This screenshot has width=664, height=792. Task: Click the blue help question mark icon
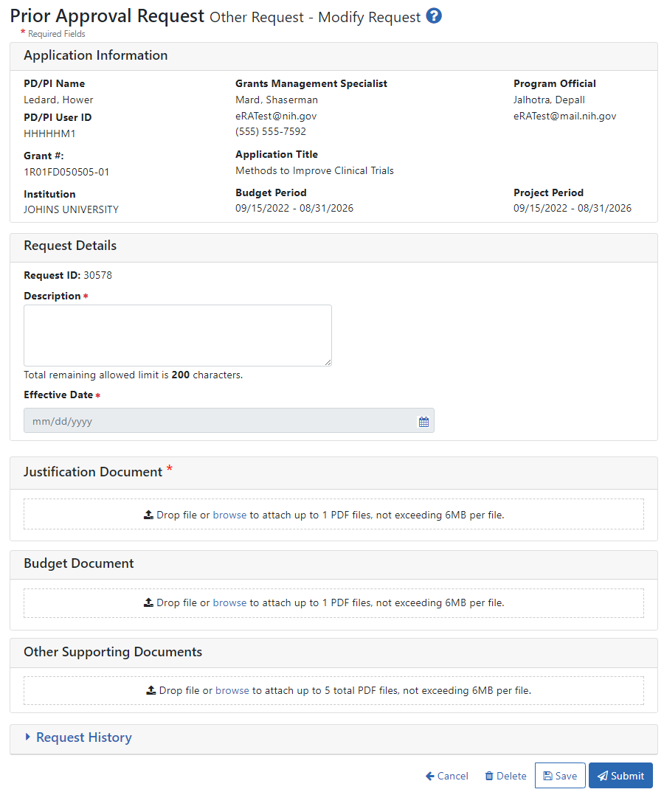(434, 16)
